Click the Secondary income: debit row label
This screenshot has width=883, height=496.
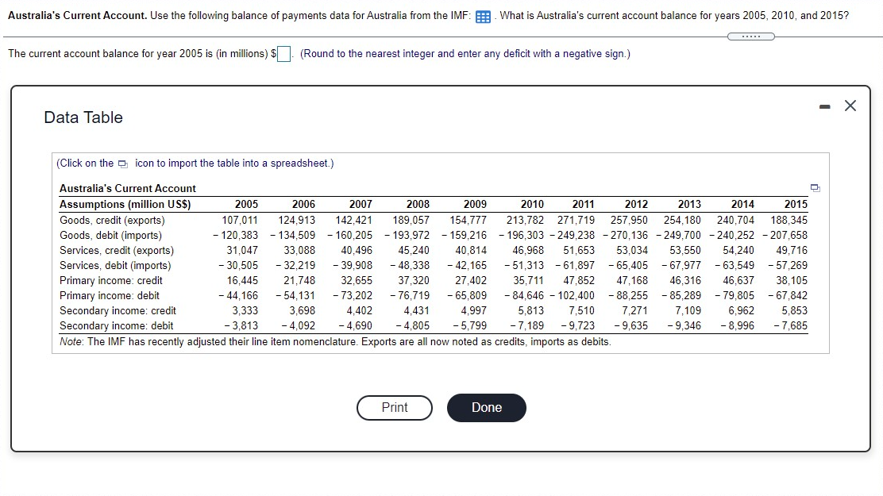point(111,325)
